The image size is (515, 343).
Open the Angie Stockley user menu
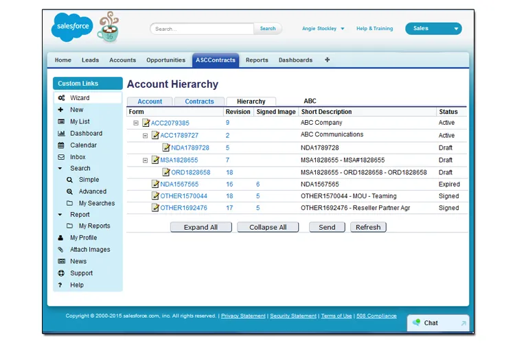(323, 29)
